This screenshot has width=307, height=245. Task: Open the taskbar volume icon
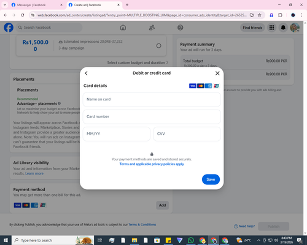pos(276,240)
